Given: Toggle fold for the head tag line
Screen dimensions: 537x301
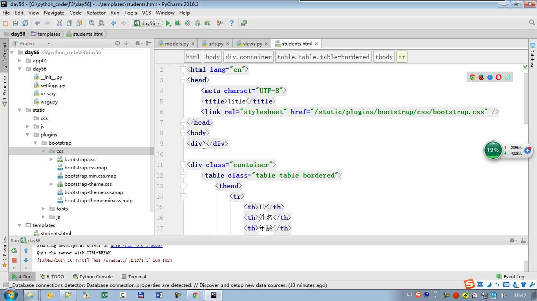Looking at the screenshot, I should click(183, 80).
